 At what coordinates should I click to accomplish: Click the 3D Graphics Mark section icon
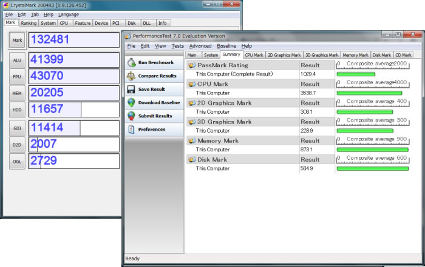click(192, 122)
